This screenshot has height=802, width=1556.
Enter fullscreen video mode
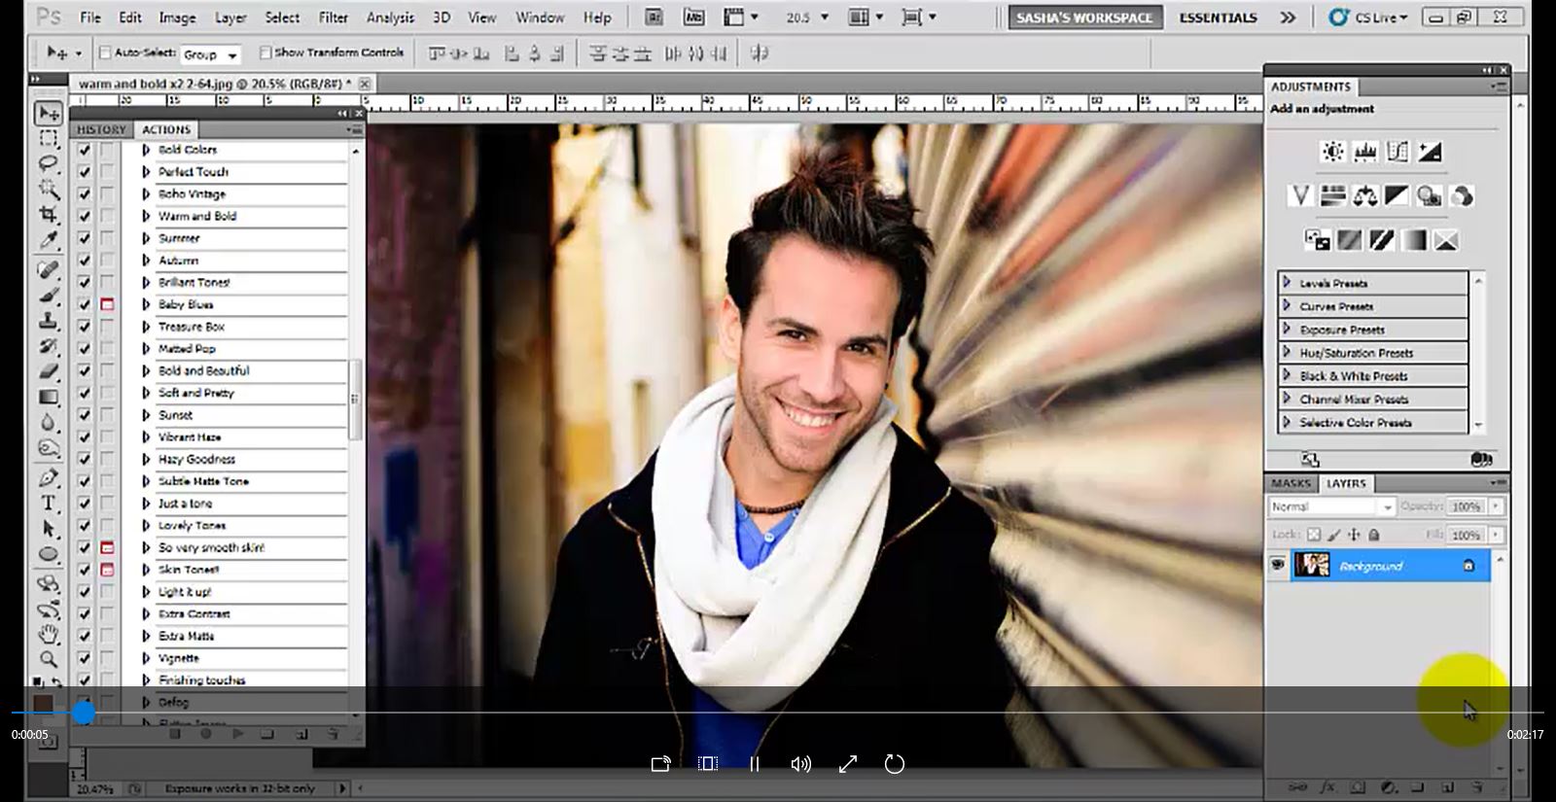point(848,764)
